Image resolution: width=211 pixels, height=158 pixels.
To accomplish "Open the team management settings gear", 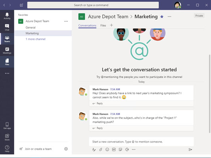I will point(66,149).
